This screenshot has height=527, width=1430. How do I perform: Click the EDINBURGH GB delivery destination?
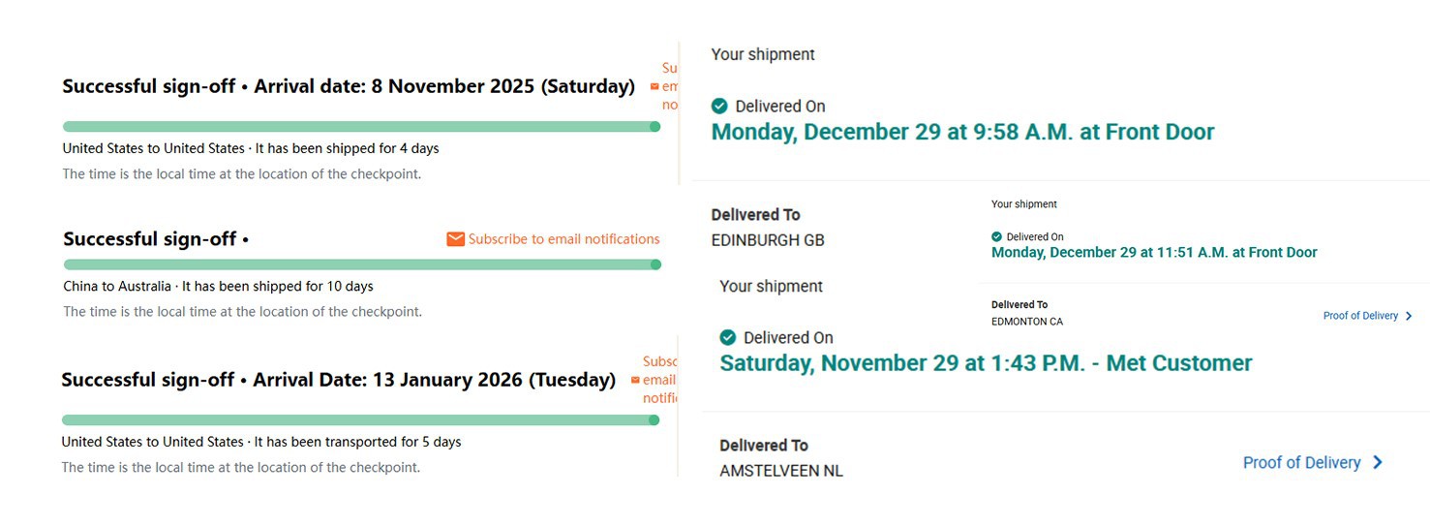click(x=768, y=240)
